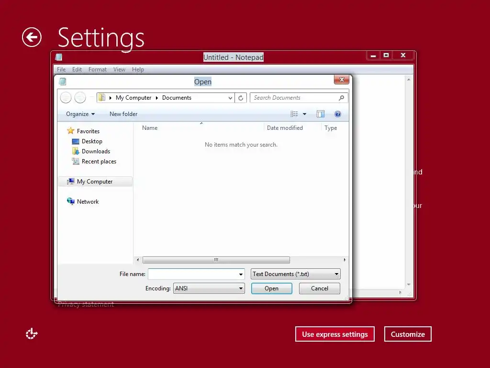Click the forward navigation arrow in the Open dialog
Screen dimensions: 490x368
point(80,98)
